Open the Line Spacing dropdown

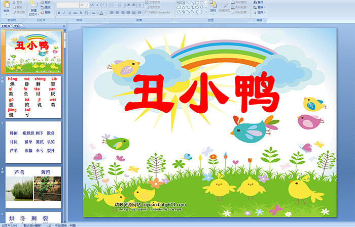click(140, 5)
